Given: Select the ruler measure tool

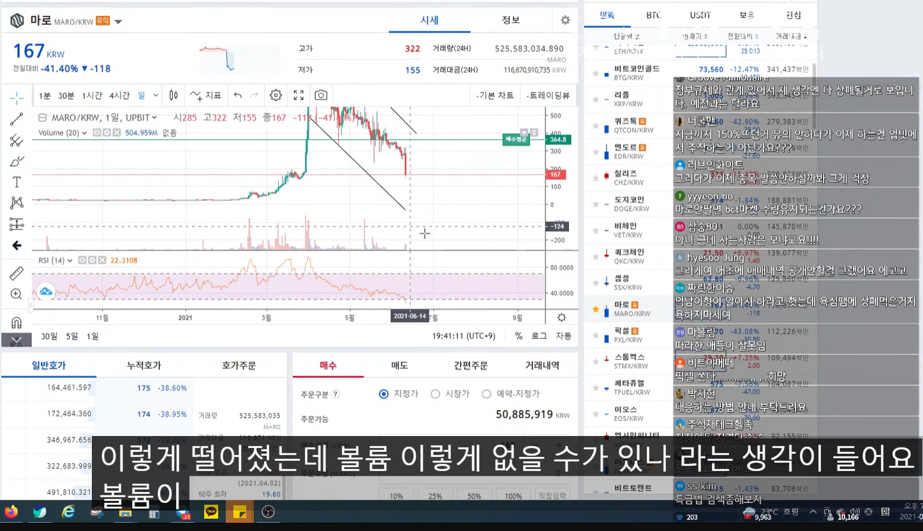Looking at the screenshot, I should tap(17, 273).
